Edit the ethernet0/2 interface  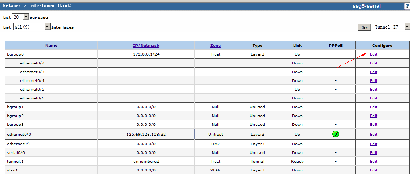(373, 63)
